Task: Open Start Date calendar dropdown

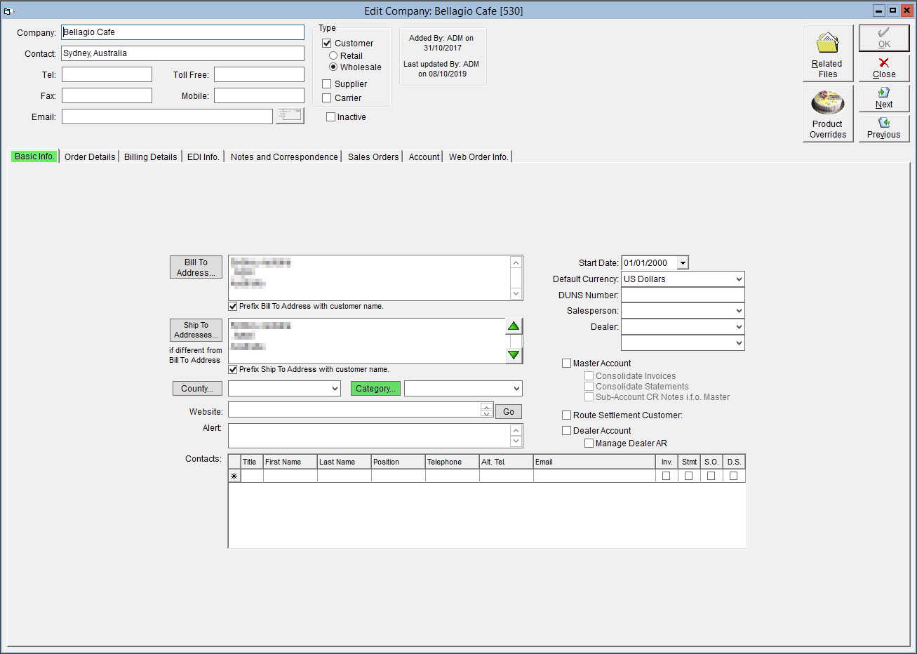Action: pos(683,263)
